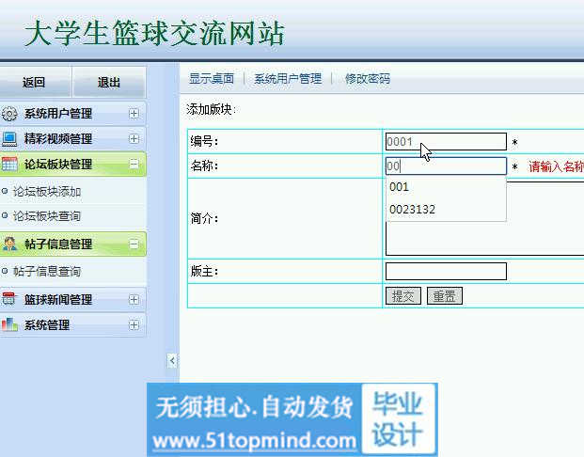Open the 显示桌面 tab link
Viewport: 584px width, 457px height.
212,79
